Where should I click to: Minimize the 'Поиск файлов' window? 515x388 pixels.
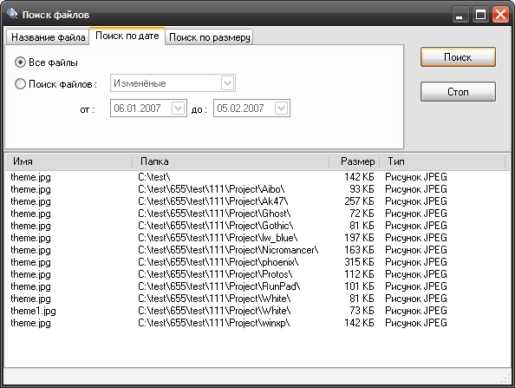460,15
